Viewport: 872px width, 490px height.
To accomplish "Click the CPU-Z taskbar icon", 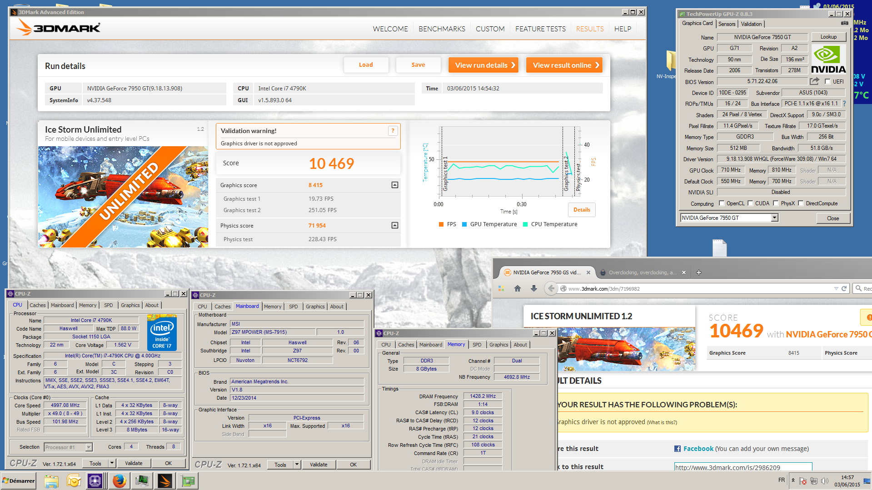I will click(x=95, y=481).
